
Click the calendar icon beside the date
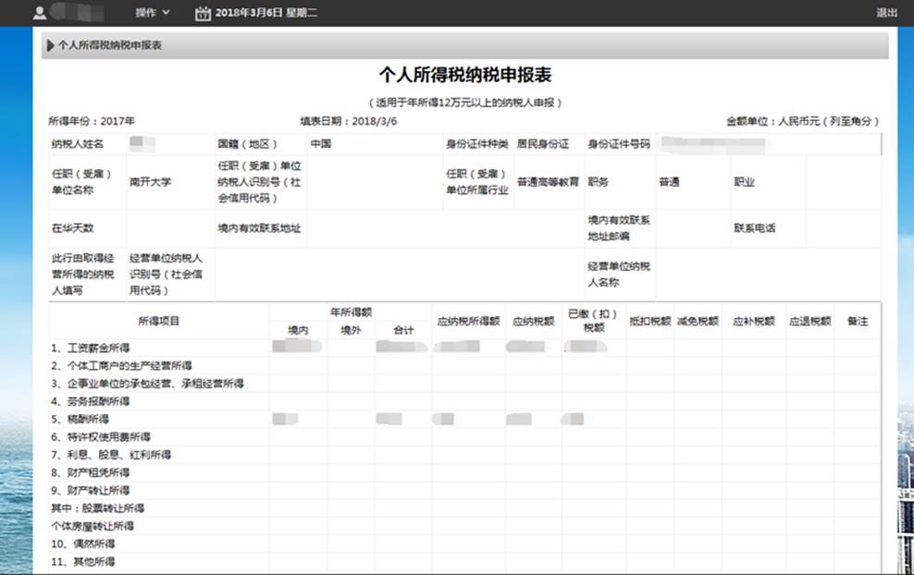point(203,13)
